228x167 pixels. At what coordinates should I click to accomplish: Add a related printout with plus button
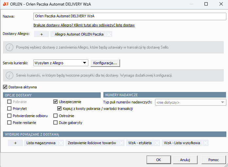pyautogui.click(x=15, y=143)
